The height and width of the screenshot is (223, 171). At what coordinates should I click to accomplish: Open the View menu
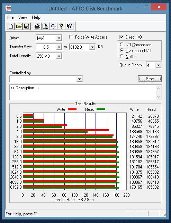[x=22, y=17]
